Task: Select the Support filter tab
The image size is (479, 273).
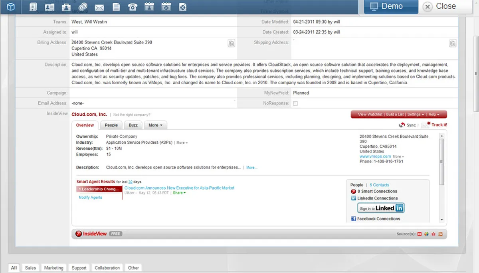Action: pos(79,268)
